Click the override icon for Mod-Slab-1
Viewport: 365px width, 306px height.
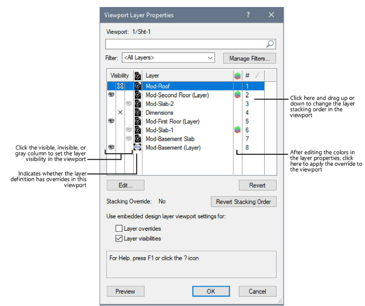click(x=137, y=130)
